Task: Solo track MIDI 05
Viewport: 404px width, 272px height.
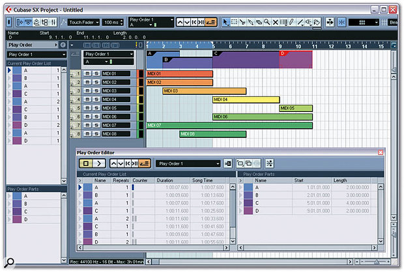Action: click(96, 108)
